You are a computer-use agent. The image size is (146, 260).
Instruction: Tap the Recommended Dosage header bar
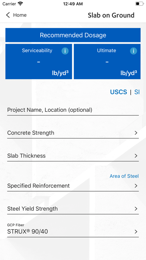tap(73, 35)
